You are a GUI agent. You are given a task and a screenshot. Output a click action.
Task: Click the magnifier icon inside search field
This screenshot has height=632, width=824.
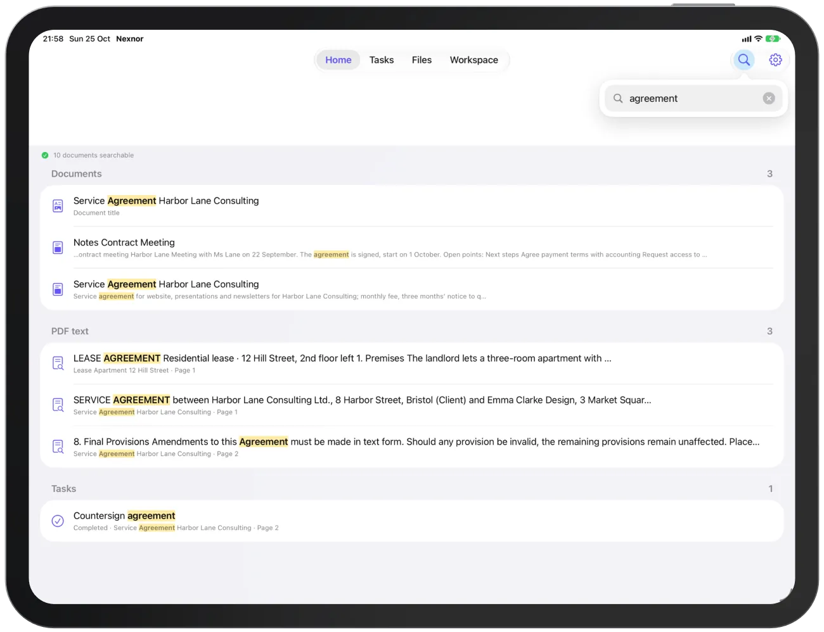618,98
